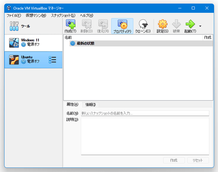Maximize the VirtualBox manager window
This screenshot has height=172, width=218.
pyautogui.click(x=193, y=8)
